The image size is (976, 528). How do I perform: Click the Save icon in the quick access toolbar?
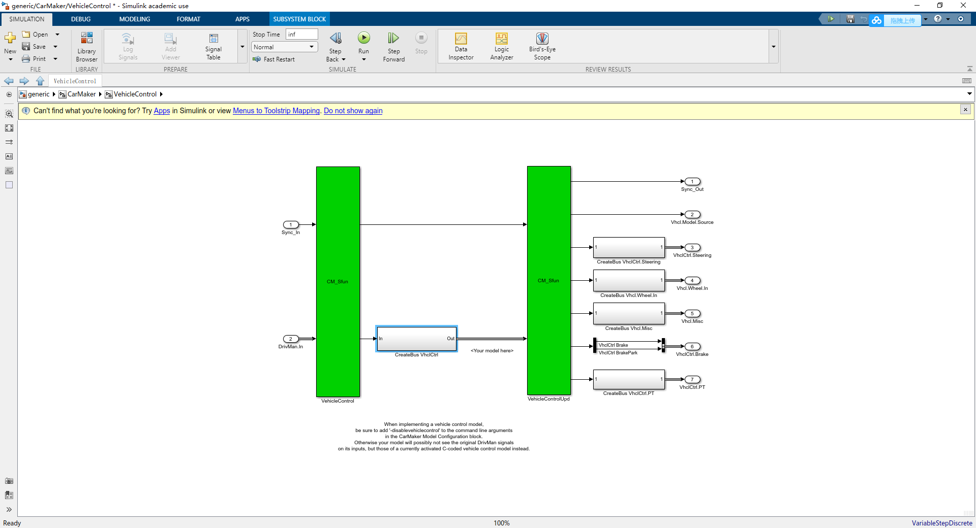click(850, 19)
